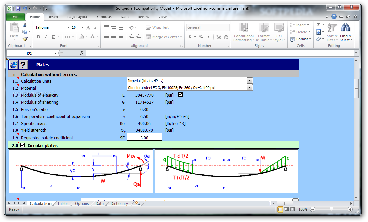The image size is (368, 222).
Task: Click inside the formula bar input
Action: tap(220, 53)
